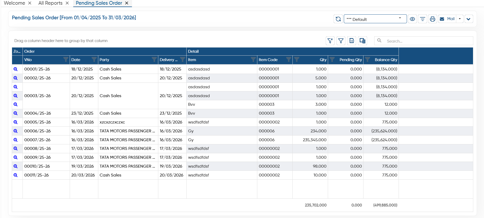Click the eye preview icon
The height and width of the screenshot is (218, 484).
[x=412, y=19]
